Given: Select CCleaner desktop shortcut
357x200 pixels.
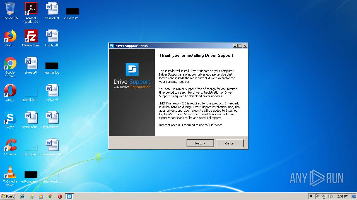Looking at the screenshot, I should (10, 147).
